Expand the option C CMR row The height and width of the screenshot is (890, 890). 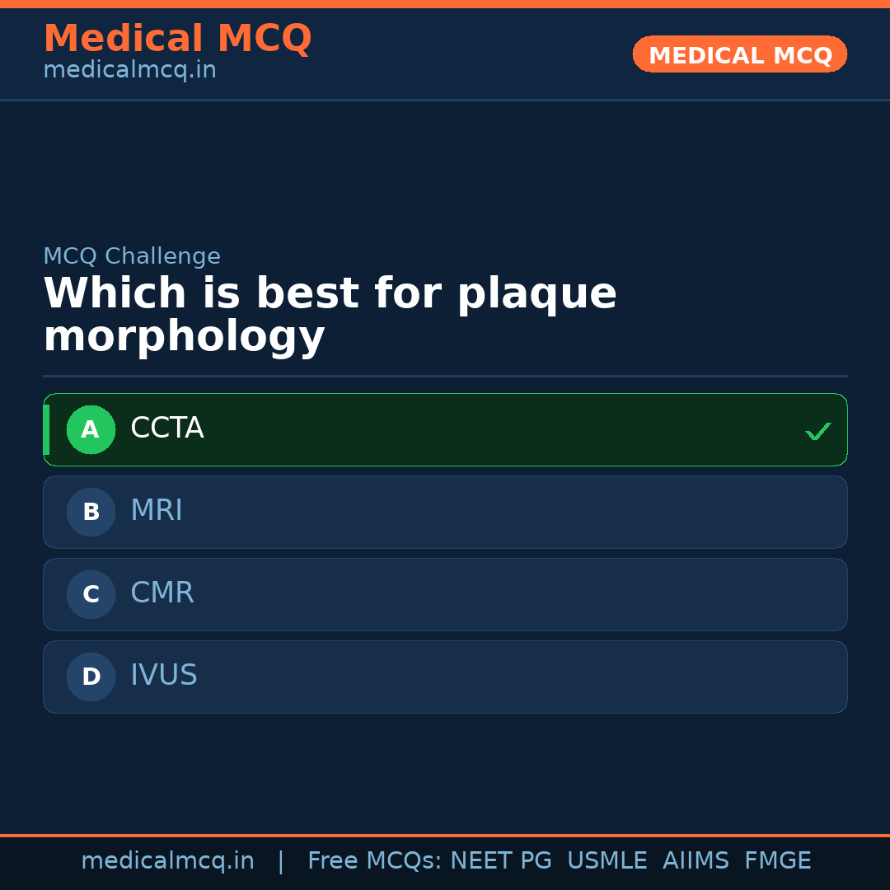(445, 594)
